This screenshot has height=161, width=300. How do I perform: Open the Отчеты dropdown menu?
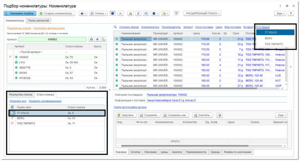point(99,13)
